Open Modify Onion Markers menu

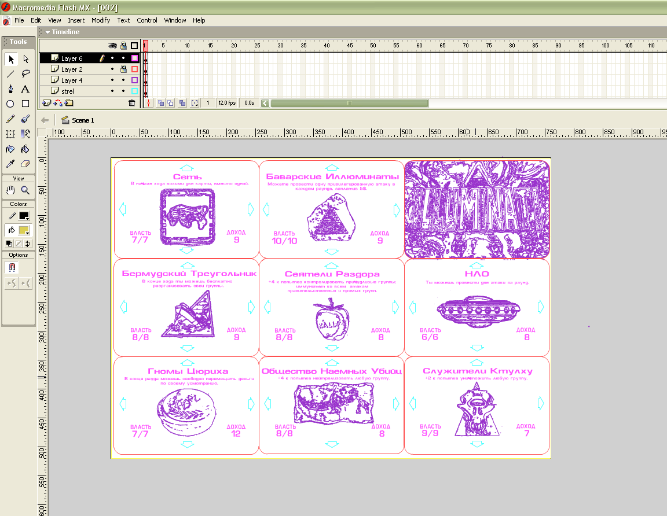coord(195,103)
